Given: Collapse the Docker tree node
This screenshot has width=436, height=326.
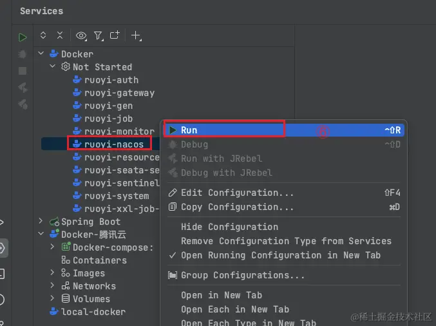Looking at the screenshot, I should click(41, 53).
